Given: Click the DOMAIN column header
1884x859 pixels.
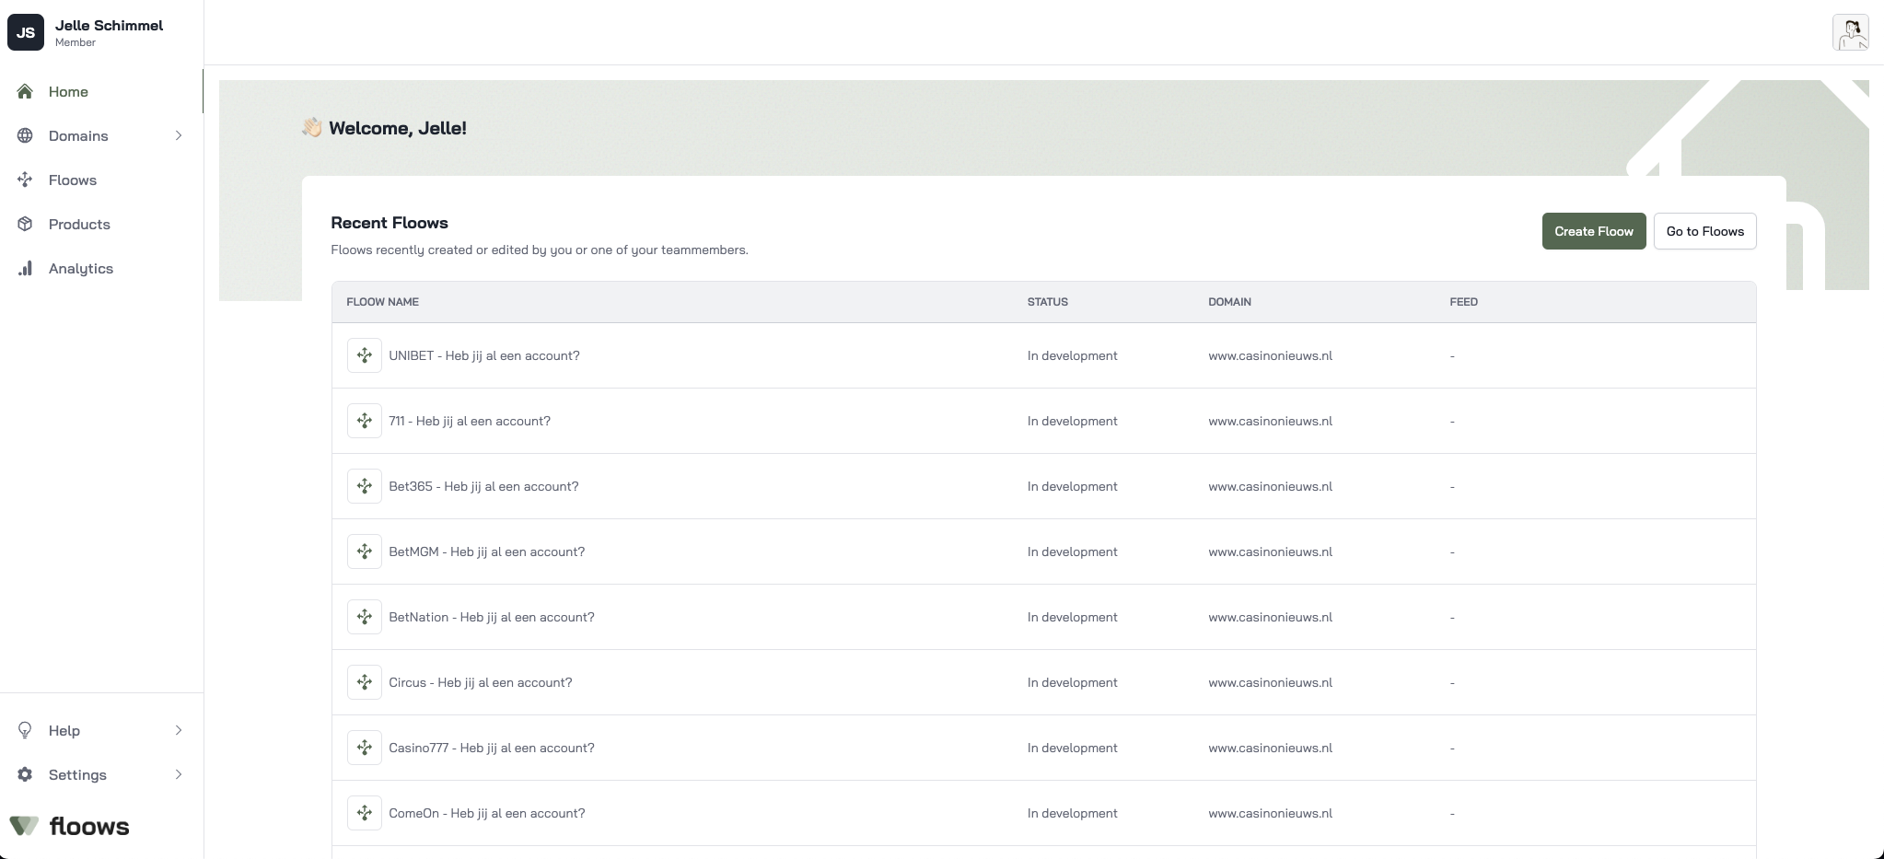Looking at the screenshot, I should click(1229, 302).
